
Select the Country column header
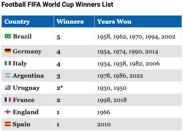28,22
